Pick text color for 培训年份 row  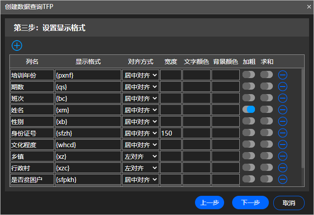tap(196, 75)
